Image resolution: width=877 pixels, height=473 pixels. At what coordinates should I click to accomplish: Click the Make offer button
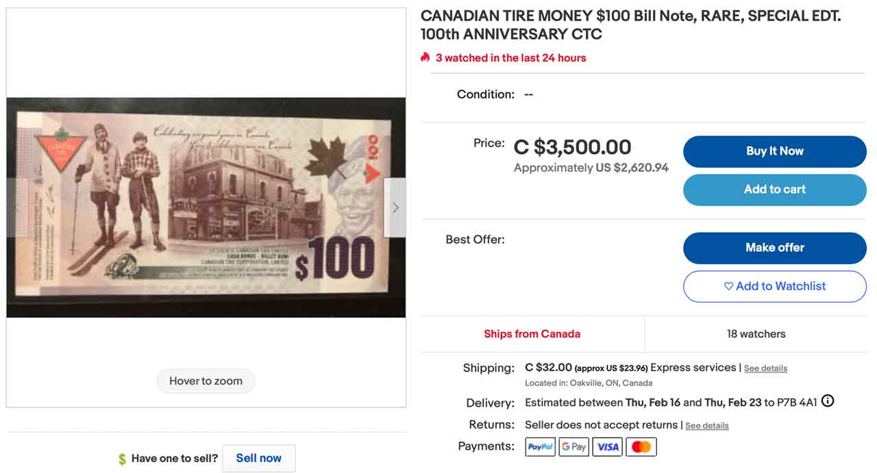pos(774,248)
